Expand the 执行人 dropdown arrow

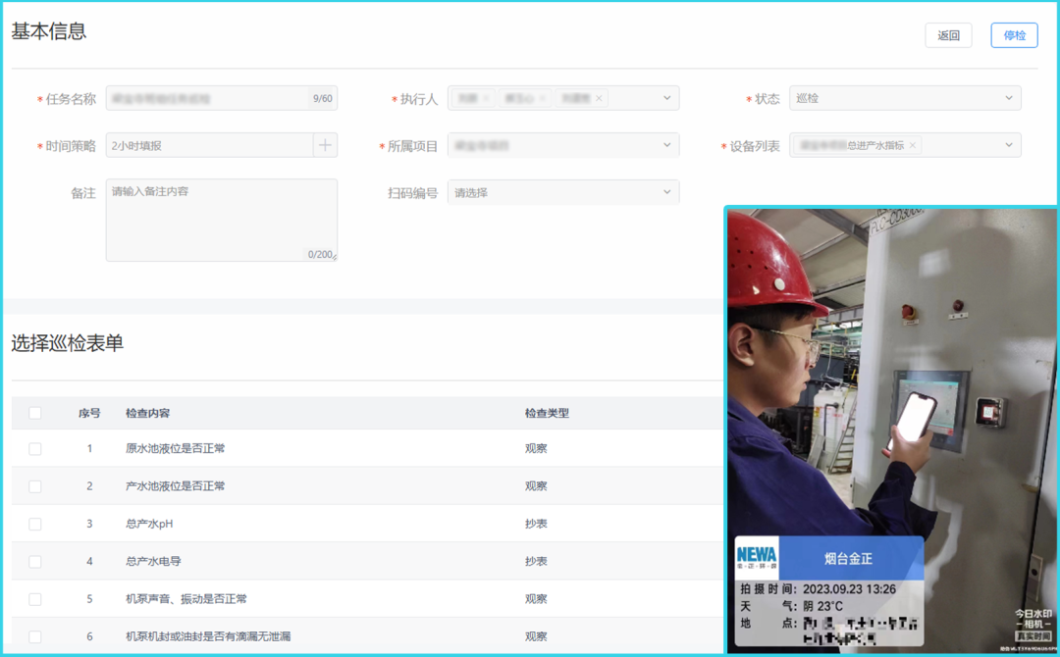[666, 98]
